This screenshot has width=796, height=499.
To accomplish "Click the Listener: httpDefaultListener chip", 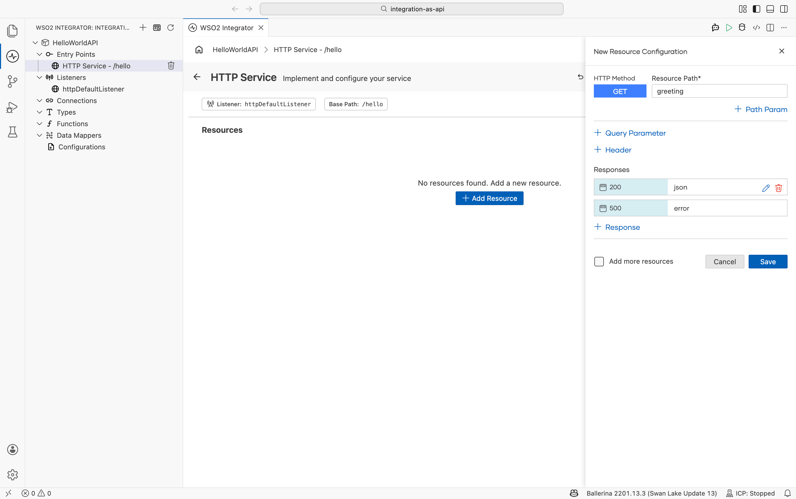I will tap(259, 104).
